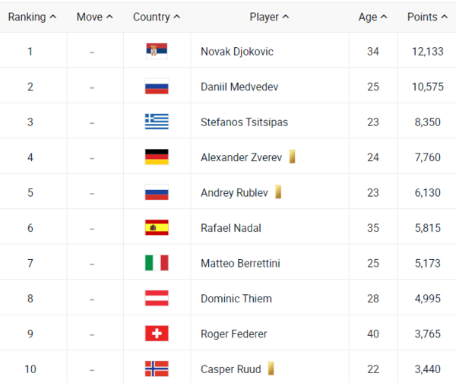
Task: Click the Switzerland flag icon
Action: (157, 334)
